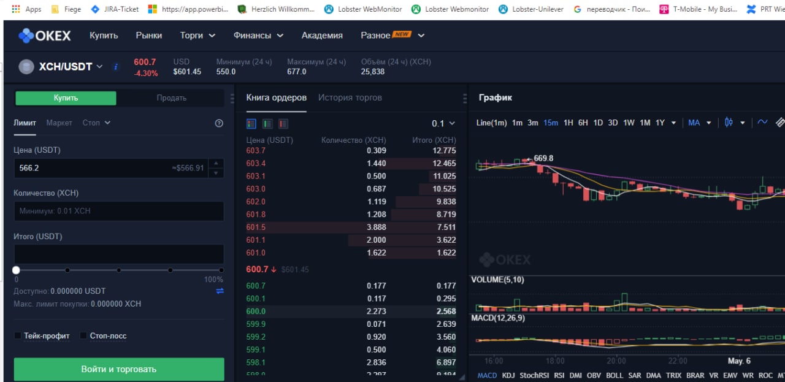Viewport: 785px width, 382px height.
Task: Open the Рынки menu item
Action: (149, 36)
